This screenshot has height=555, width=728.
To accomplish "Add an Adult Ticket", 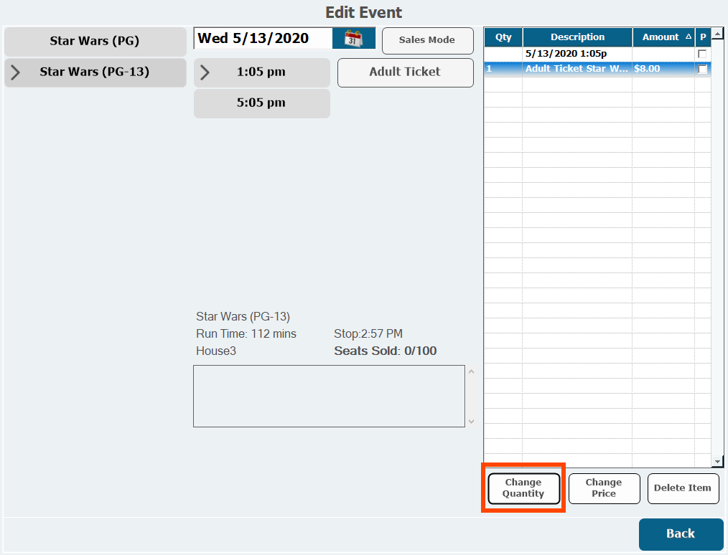I will 405,72.
